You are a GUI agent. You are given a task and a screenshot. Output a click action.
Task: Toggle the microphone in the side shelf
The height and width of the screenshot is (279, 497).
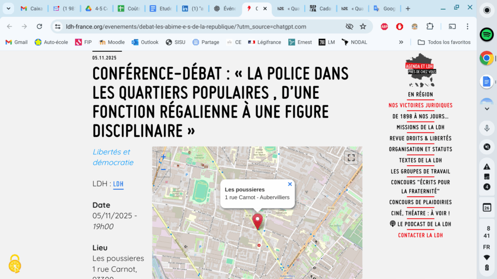coord(486,128)
